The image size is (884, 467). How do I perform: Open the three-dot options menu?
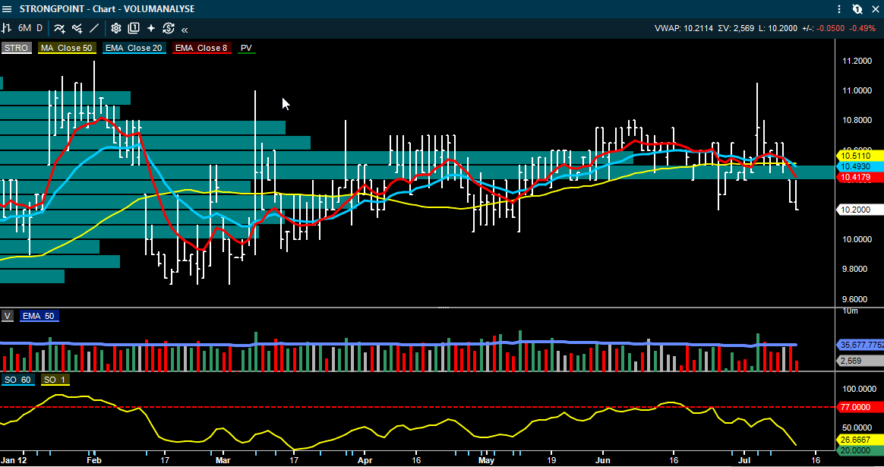[x=839, y=9]
